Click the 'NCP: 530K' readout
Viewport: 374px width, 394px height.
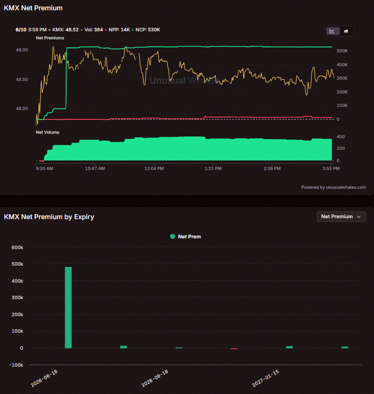tap(148, 30)
